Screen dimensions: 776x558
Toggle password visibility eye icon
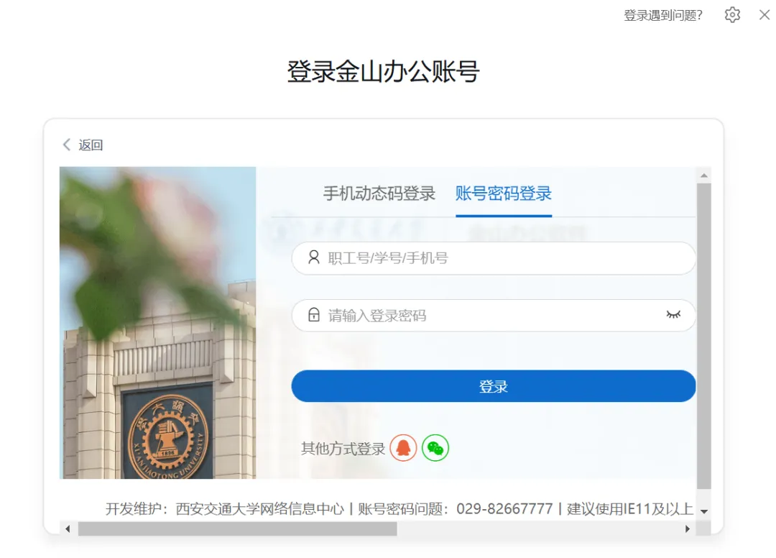pos(673,314)
